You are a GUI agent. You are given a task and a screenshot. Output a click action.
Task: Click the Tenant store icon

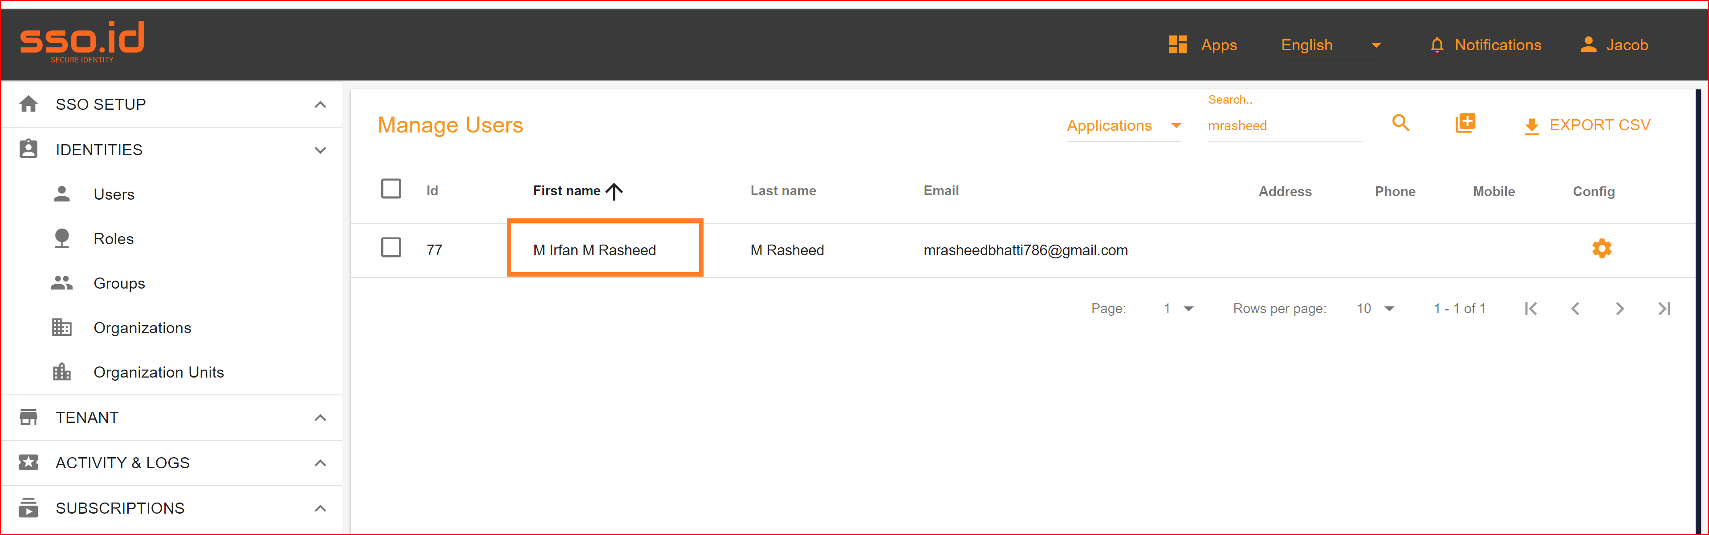[x=28, y=417]
